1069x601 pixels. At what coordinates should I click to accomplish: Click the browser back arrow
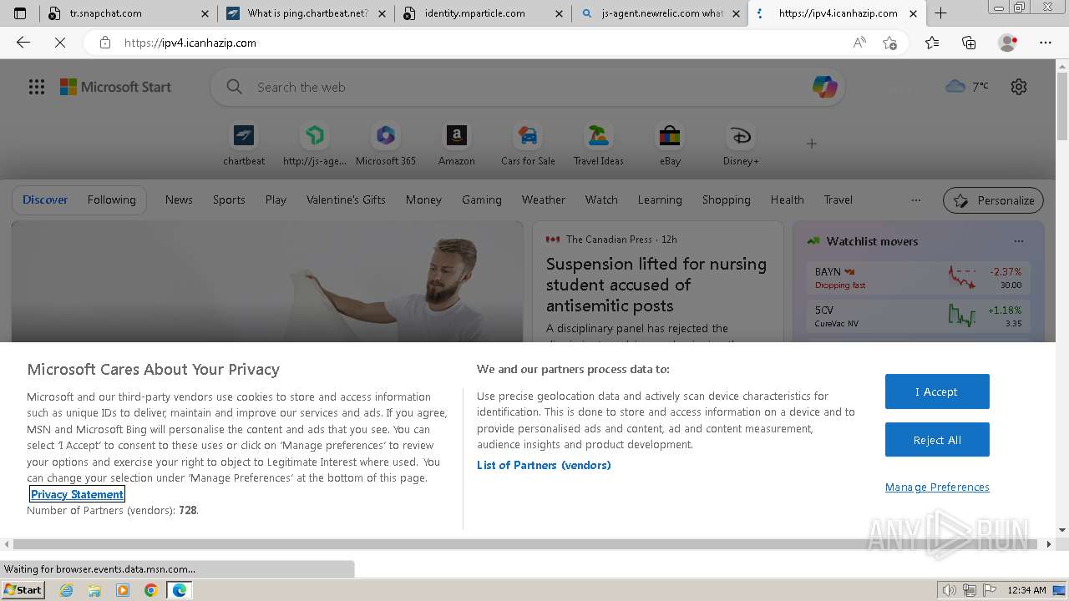pyautogui.click(x=23, y=43)
